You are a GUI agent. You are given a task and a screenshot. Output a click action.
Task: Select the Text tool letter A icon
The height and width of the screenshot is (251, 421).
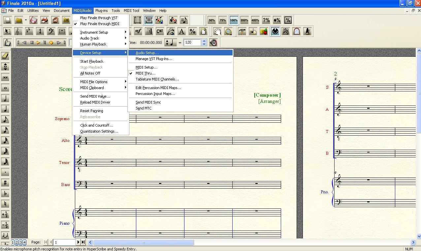[181, 32]
